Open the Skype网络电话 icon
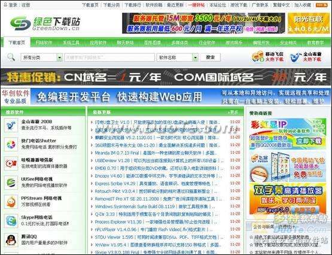The width and height of the screenshot is (332, 255). click(x=11, y=221)
